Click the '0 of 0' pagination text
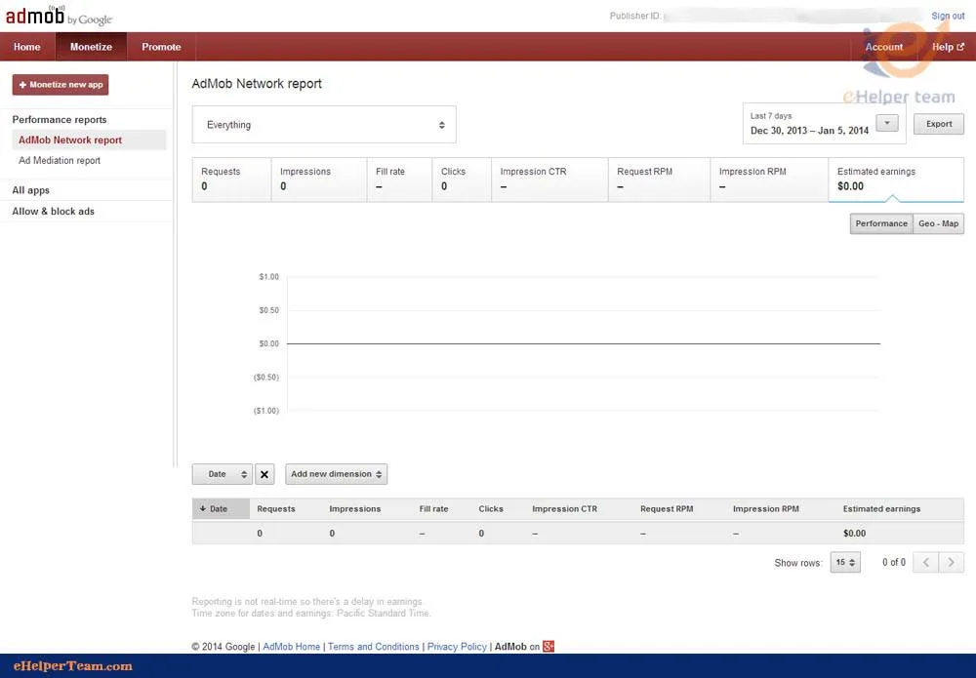This screenshot has height=678, width=976. (x=894, y=562)
